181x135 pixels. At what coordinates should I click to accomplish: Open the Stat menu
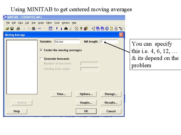(34, 23)
